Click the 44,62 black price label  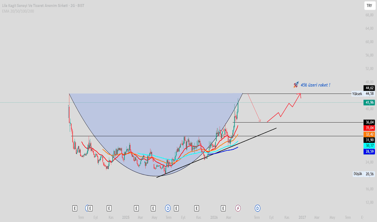click(x=369, y=88)
